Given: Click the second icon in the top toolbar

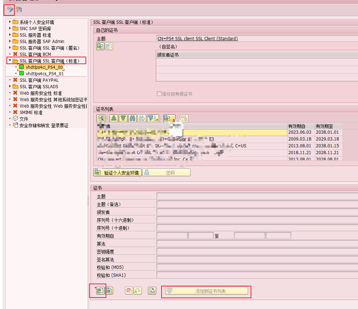Looking at the screenshot, I should tap(19, 10).
